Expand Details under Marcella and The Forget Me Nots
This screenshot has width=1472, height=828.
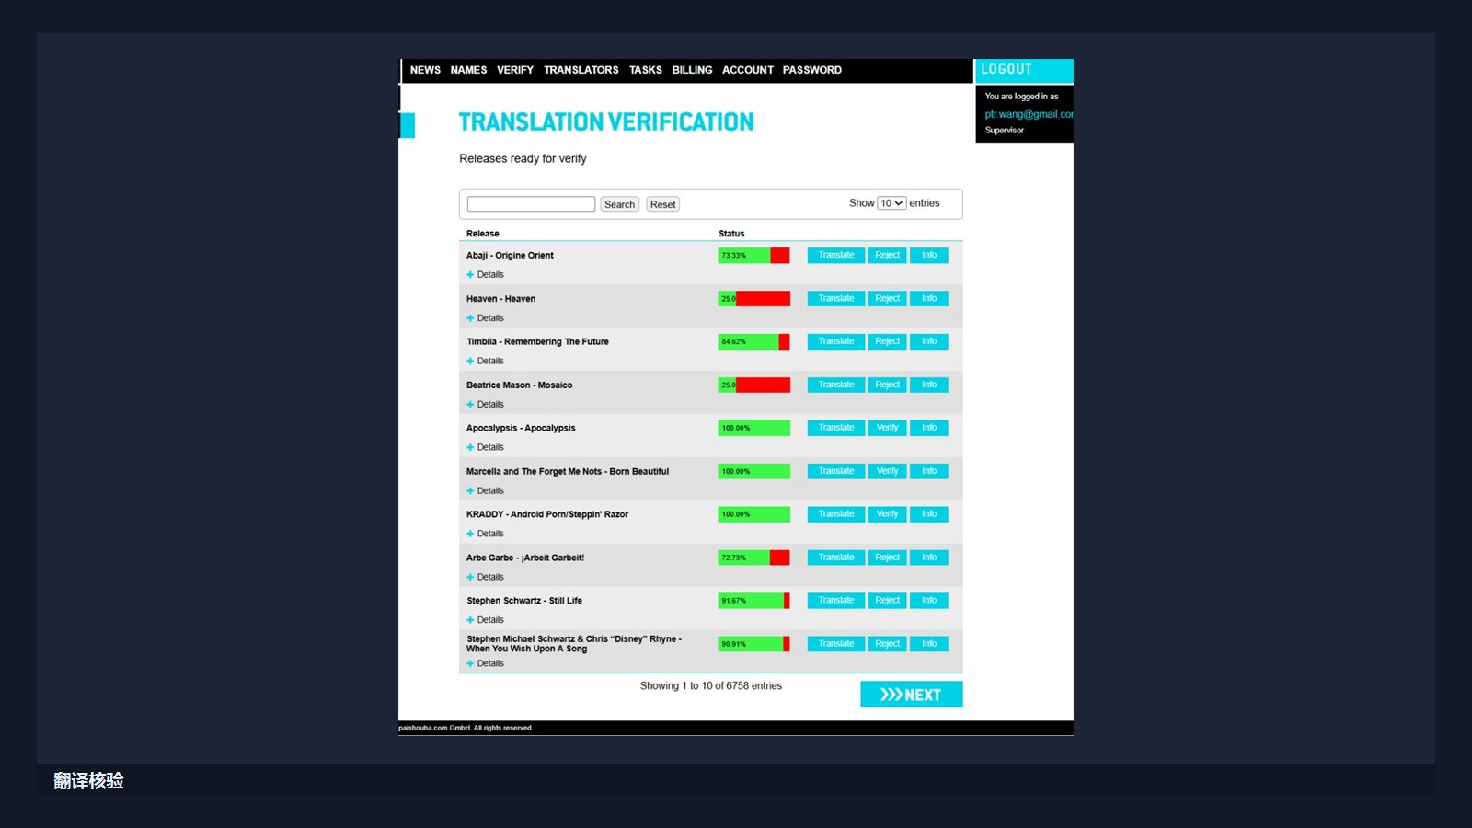coord(485,490)
